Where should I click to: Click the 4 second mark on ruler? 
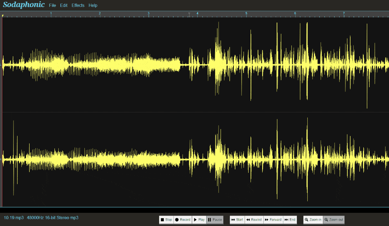(x=197, y=14)
